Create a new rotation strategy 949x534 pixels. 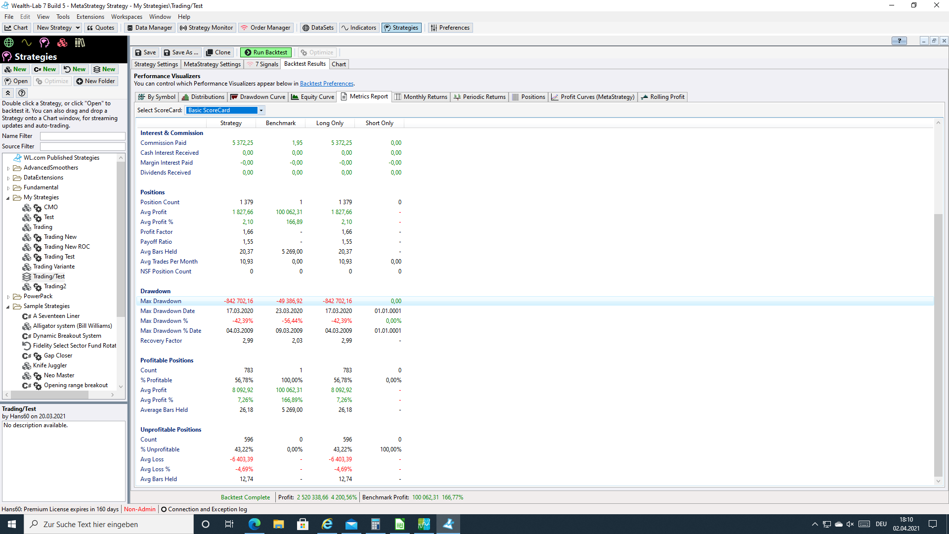(75, 69)
